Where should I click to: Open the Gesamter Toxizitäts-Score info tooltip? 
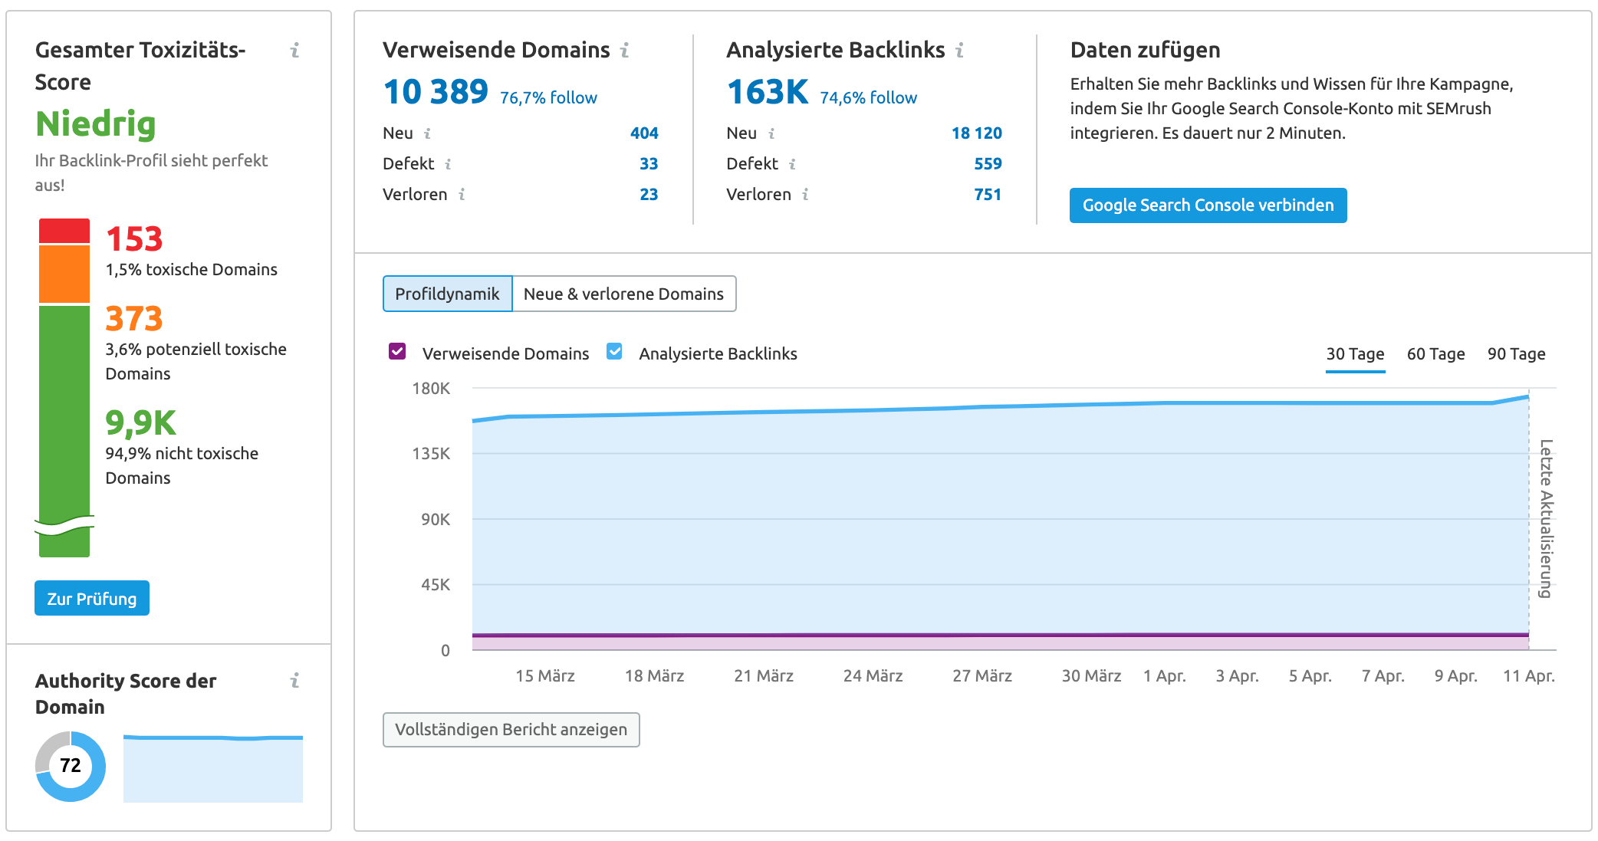(294, 51)
